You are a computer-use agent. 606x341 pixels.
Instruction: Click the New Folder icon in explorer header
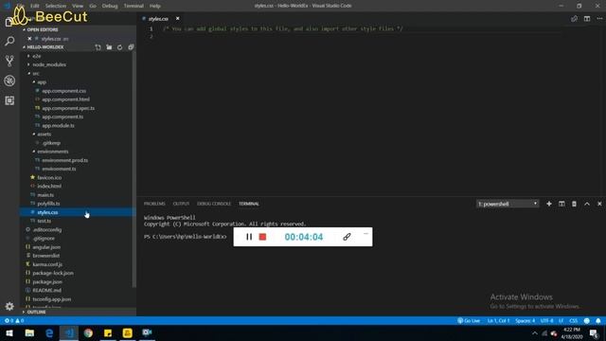(109, 47)
